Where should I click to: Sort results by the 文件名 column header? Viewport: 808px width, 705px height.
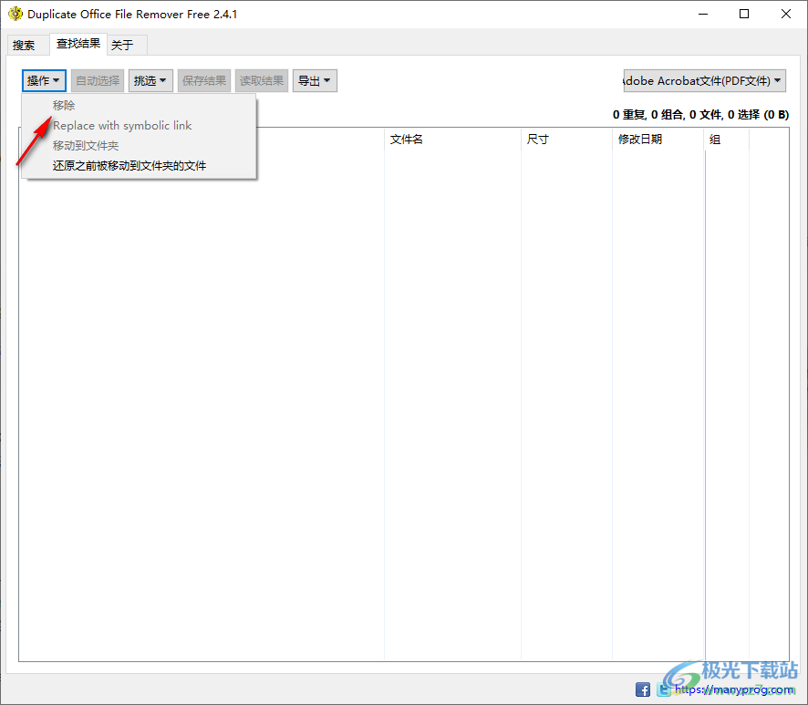tap(407, 139)
